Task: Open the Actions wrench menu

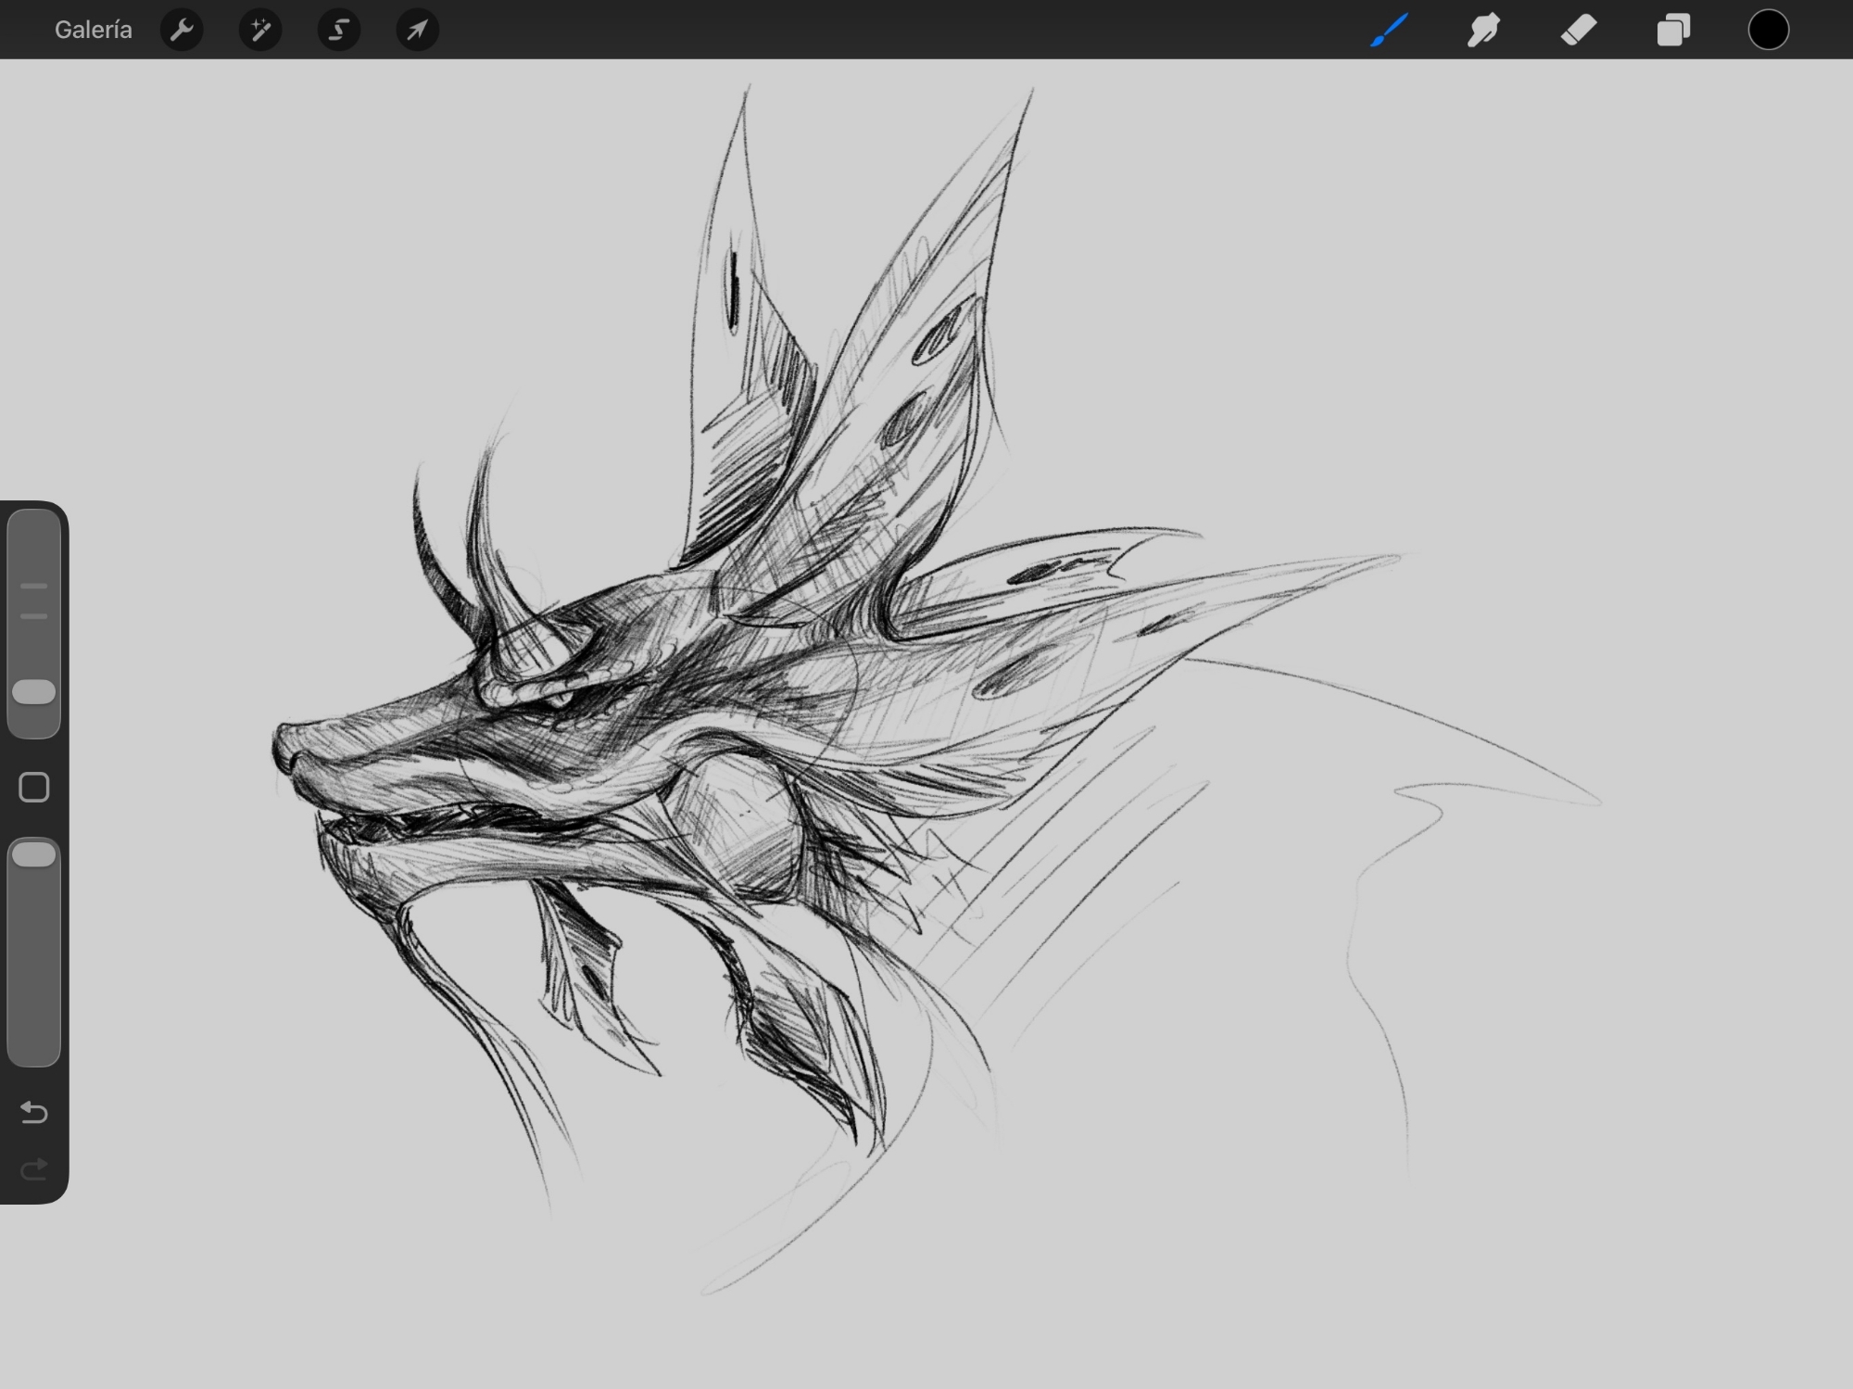Action: pos(182,30)
